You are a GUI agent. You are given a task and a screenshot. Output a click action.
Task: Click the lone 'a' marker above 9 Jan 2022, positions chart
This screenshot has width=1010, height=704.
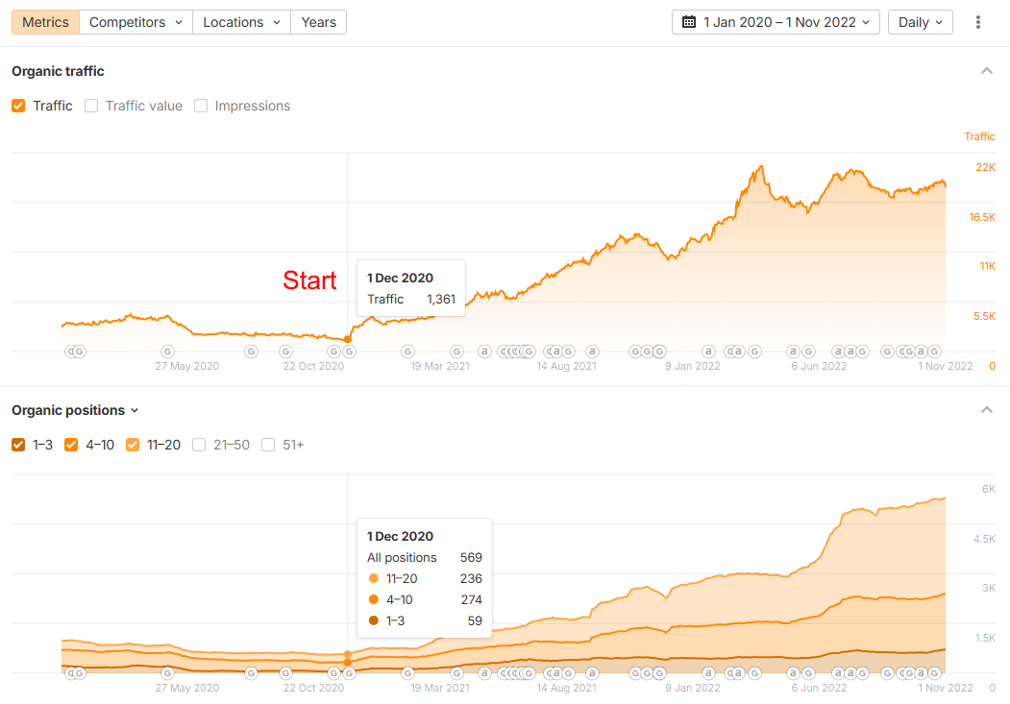pos(708,673)
